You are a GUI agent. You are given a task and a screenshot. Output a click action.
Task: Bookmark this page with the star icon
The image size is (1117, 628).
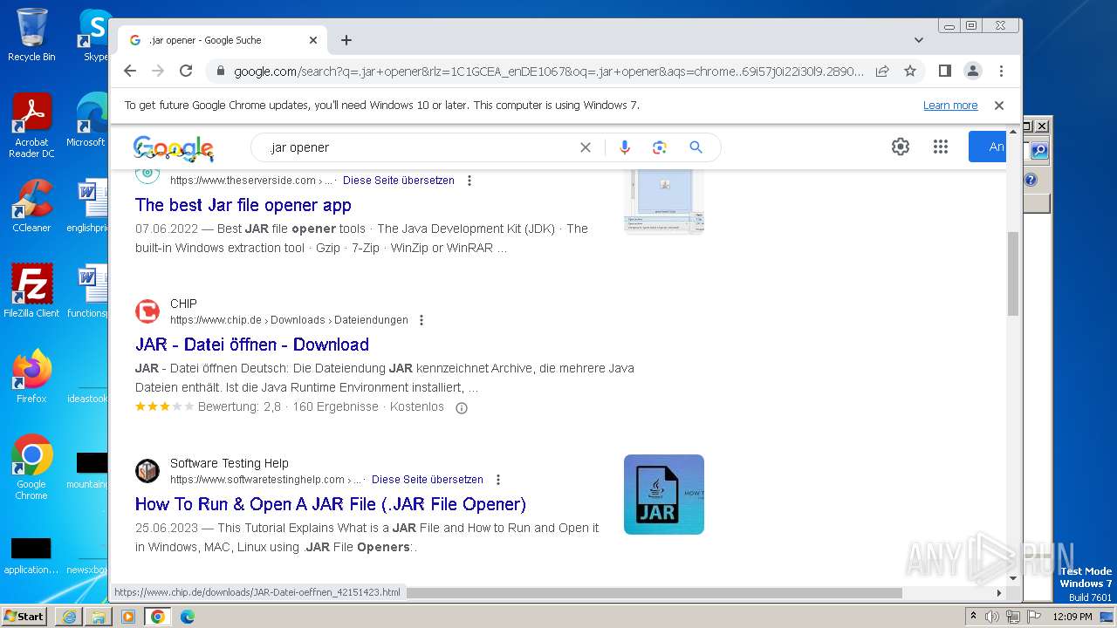[910, 71]
